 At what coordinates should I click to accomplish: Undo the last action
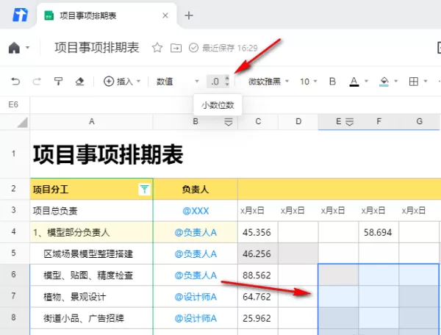coord(15,82)
